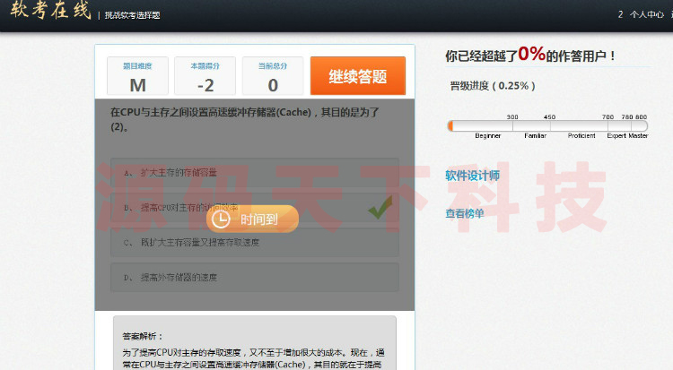
Task: Select answer C 既扩大主存容量又提高存取速度
Action: (x=255, y=242)
